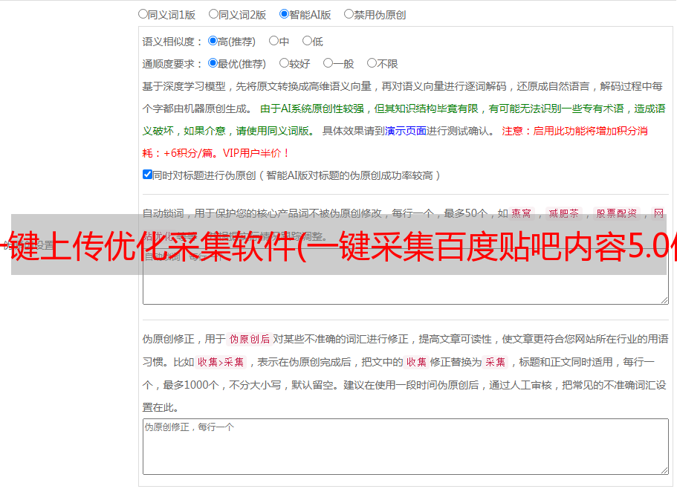677x489 pixels.
Task: Set 语义相似度 to 中
Action: click(273, 41)
